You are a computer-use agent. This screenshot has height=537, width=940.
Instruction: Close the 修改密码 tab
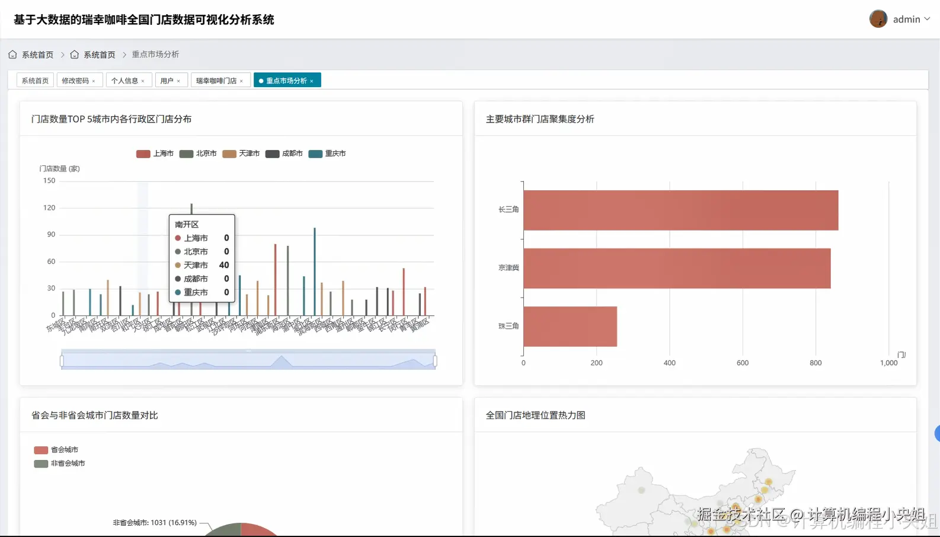coord(94,81)
